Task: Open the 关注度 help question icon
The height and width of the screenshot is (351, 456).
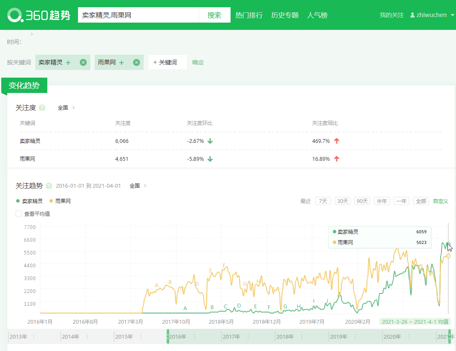Action: [42, 108]
